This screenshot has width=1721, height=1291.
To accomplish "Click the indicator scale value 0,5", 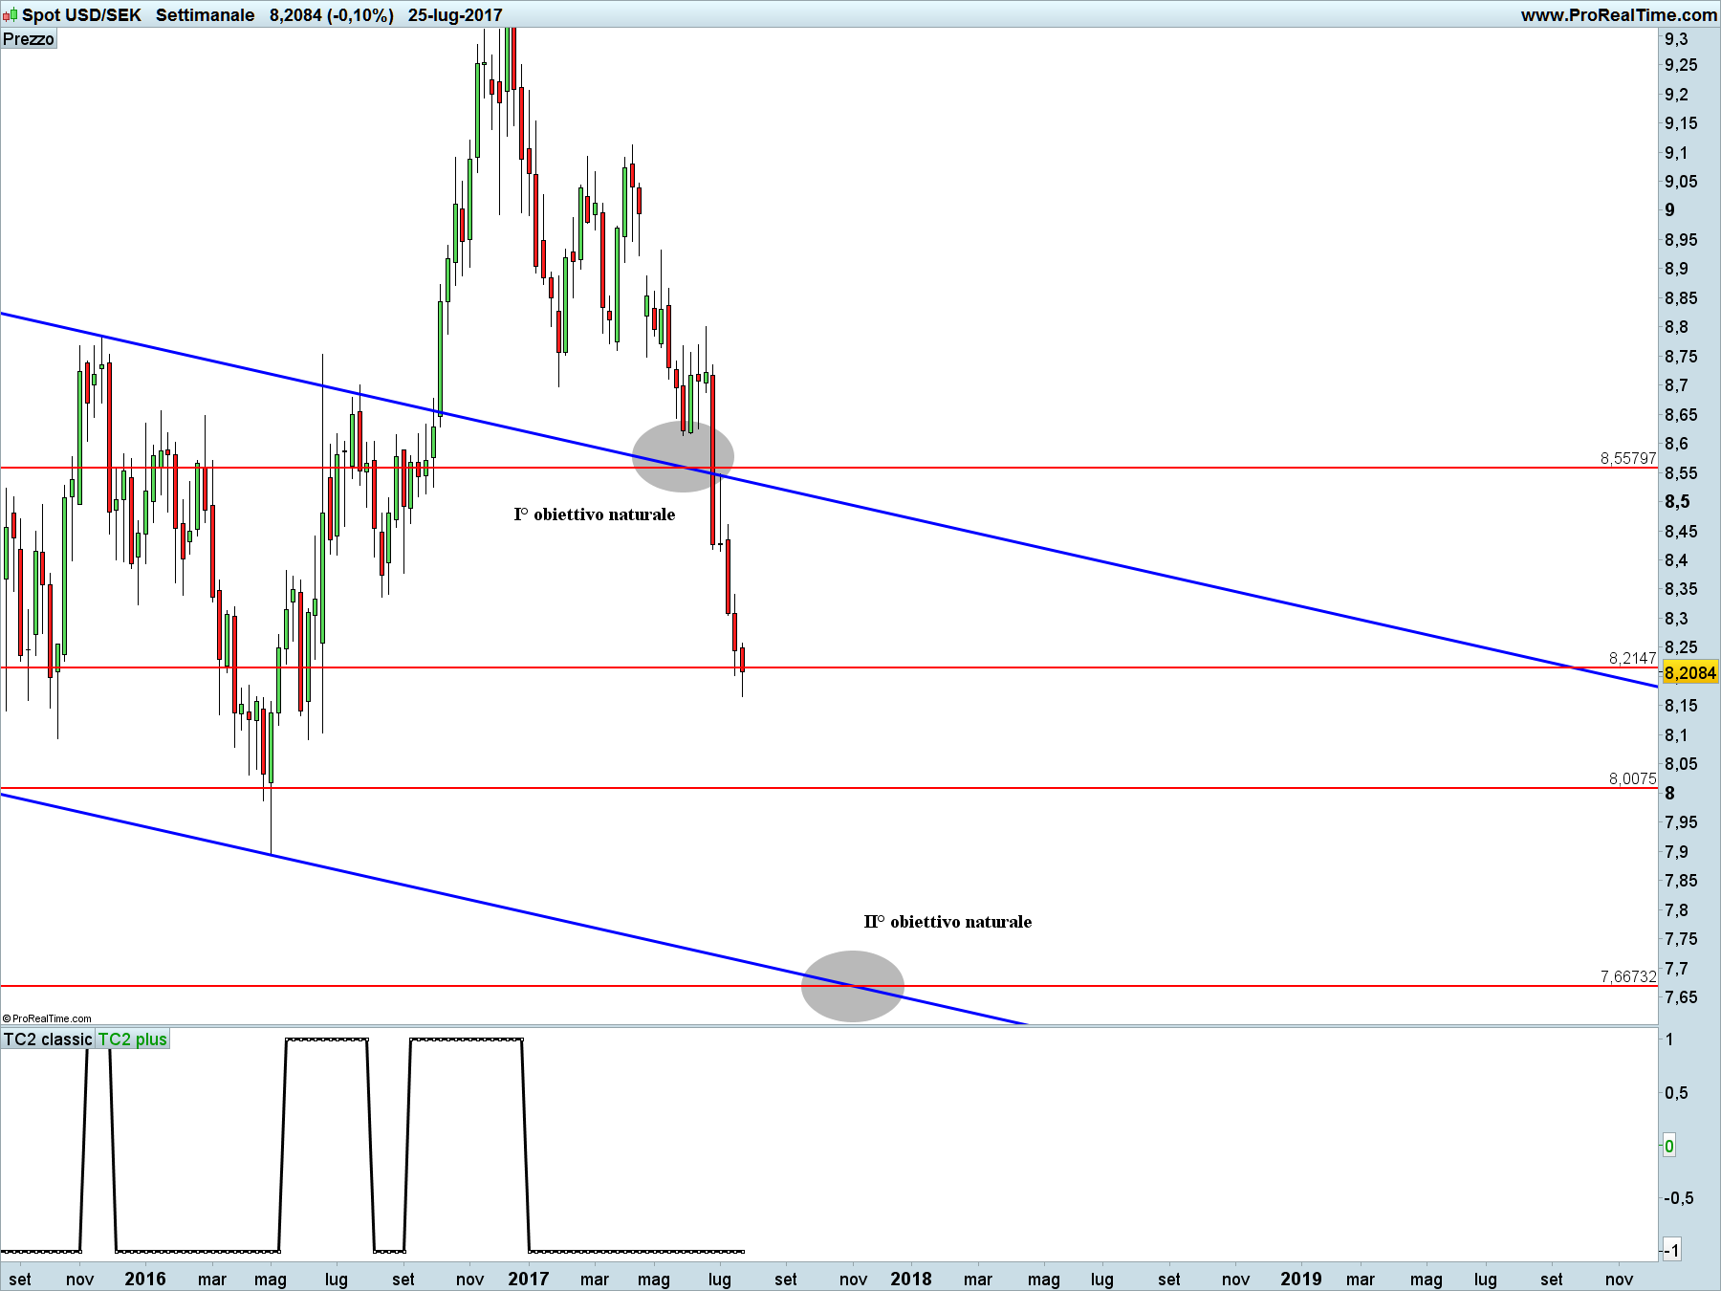I will tap(1677, 1093).
